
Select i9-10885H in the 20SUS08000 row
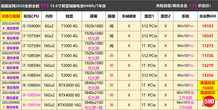click(x=31, y=75)
